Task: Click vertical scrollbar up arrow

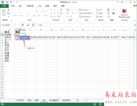Action: [x=135, y=29]
